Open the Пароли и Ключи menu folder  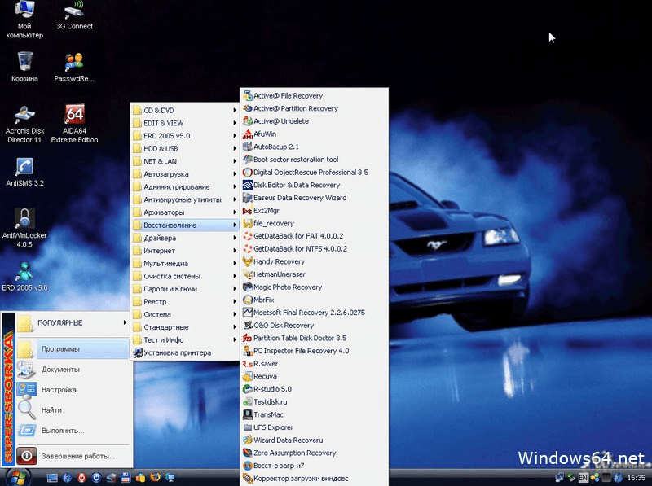[x=185, y=289]
